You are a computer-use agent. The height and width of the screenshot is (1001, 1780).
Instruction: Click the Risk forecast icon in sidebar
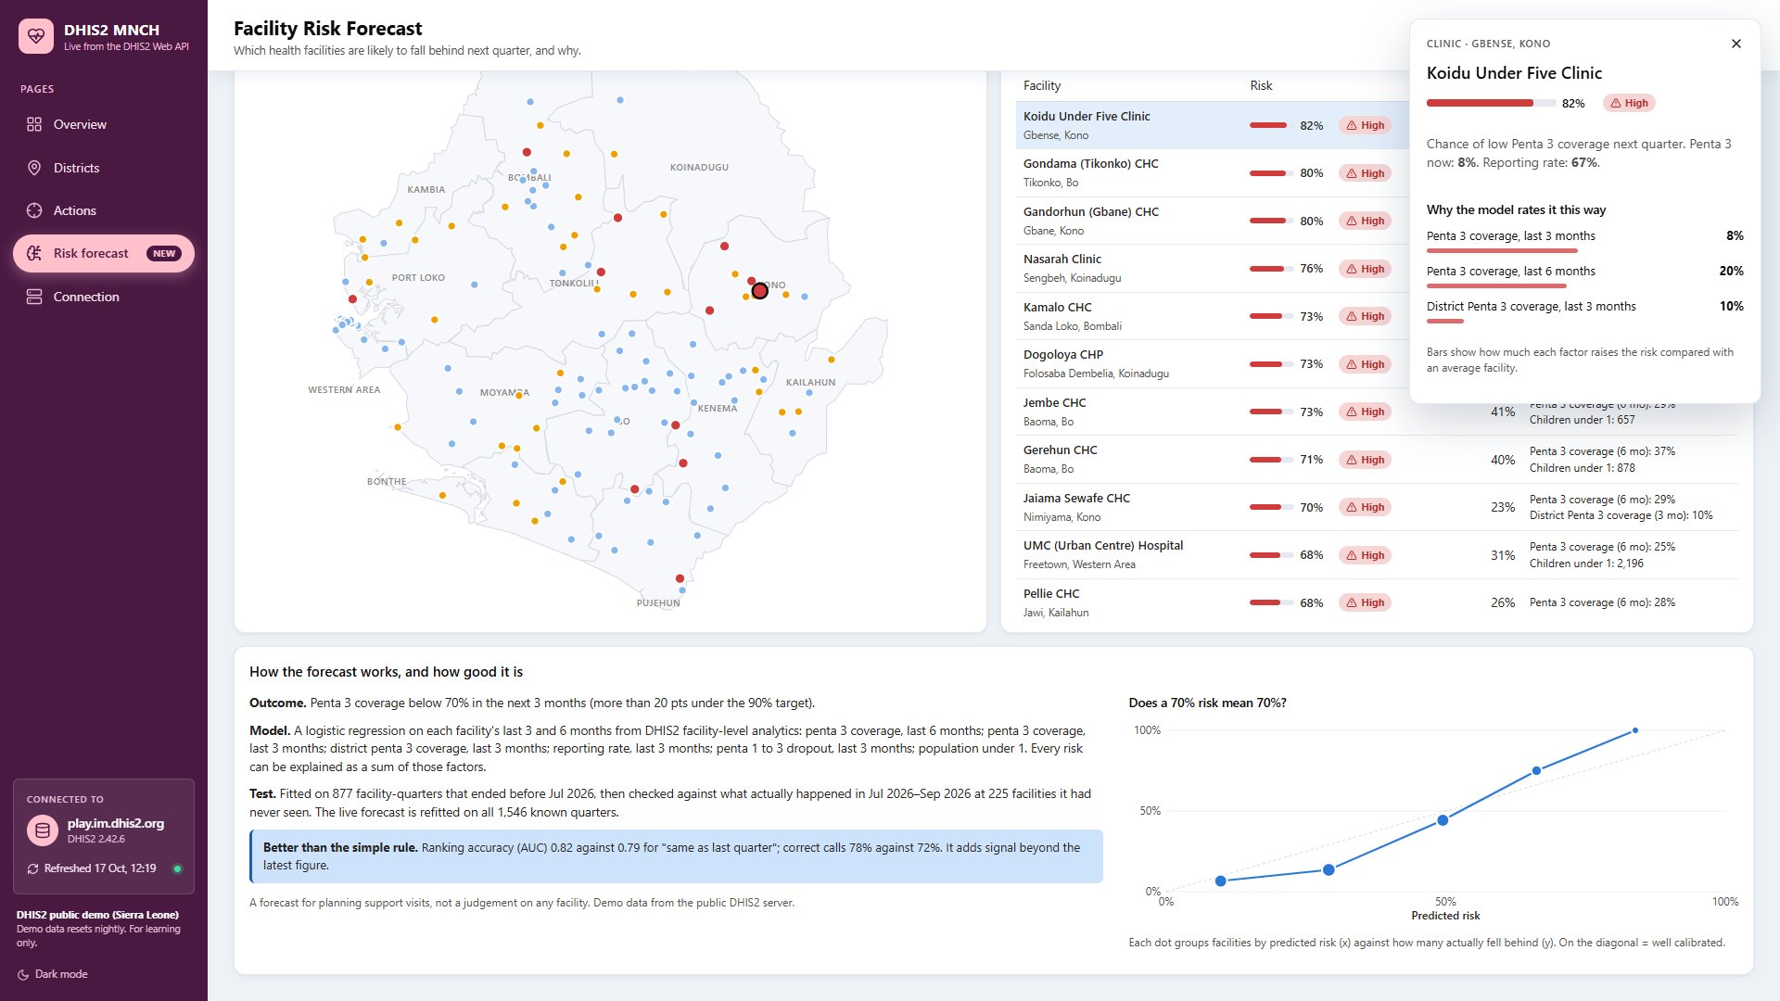pyautogui.click(x=34, y=253)
